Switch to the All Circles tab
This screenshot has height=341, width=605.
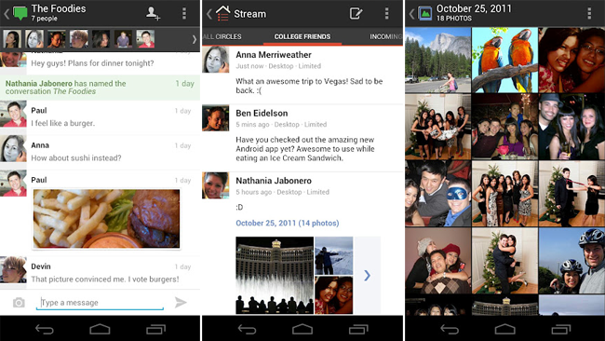[222, 36]
